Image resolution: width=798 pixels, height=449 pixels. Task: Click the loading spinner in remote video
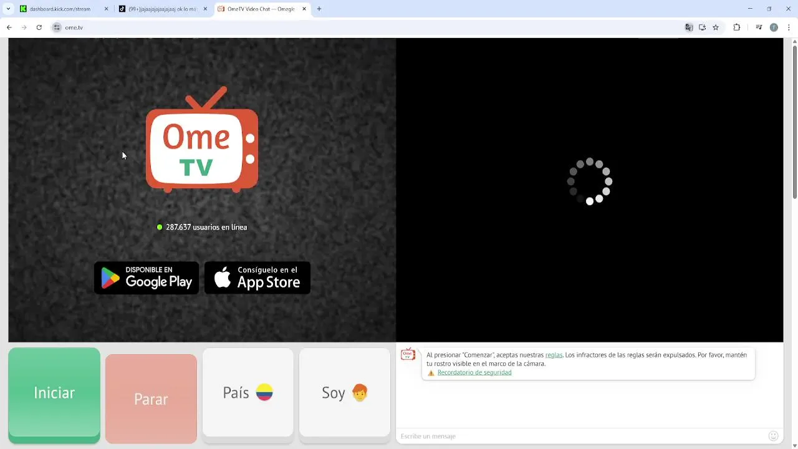coord(590,181)
